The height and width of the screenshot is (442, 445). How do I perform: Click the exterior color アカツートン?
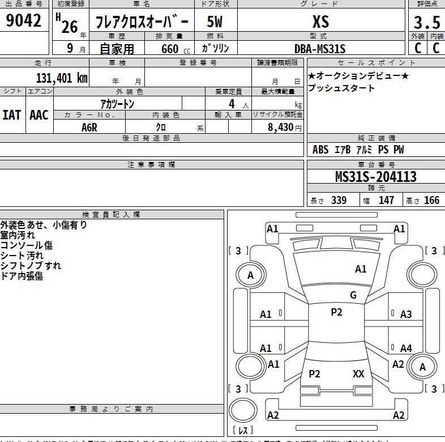click(117, 104)
